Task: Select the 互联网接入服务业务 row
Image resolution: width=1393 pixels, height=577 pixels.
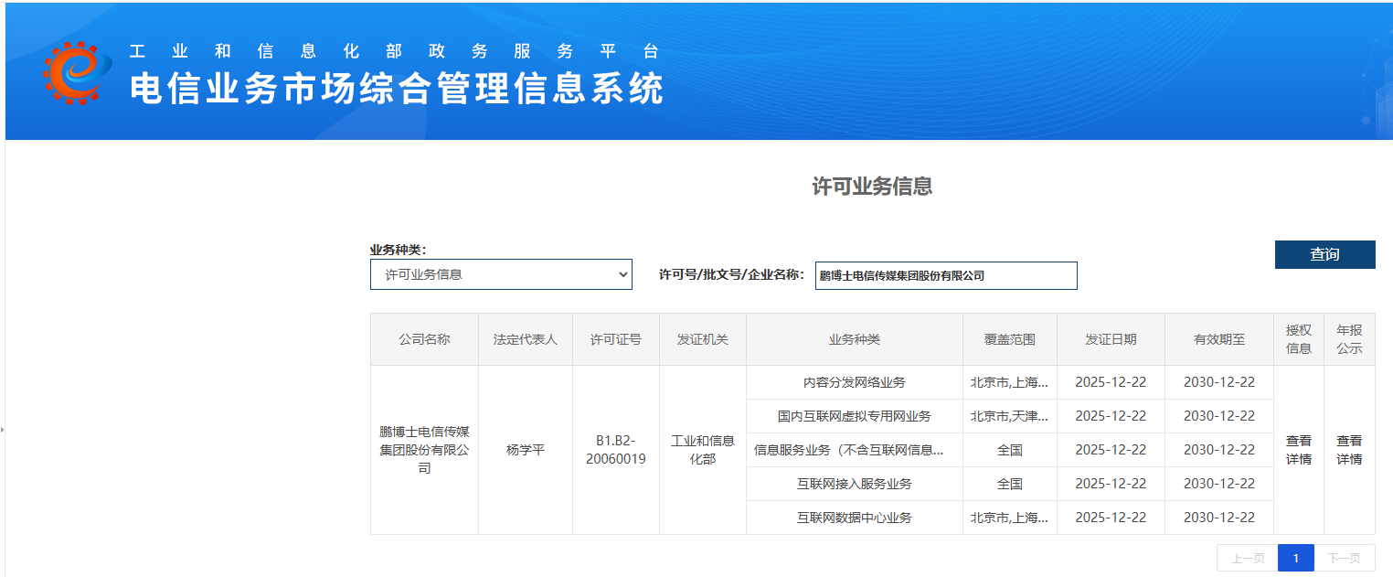Action: tap(855, 484)
